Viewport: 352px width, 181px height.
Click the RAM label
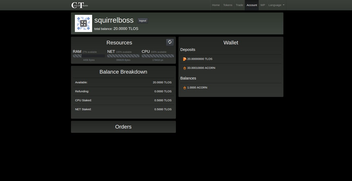pyautogui.click(x=77, y=51)
